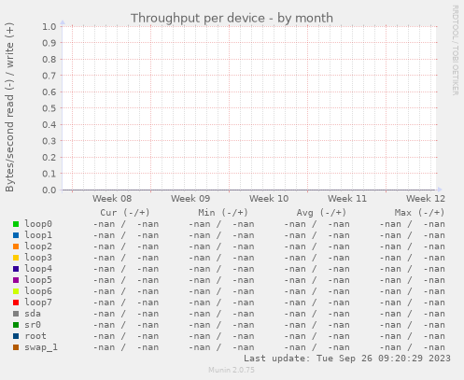Click the 1.0 y-axis value

point(49,26)
